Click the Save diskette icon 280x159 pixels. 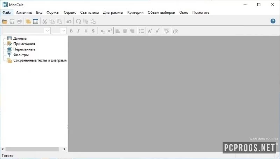[x=12, y=22]
